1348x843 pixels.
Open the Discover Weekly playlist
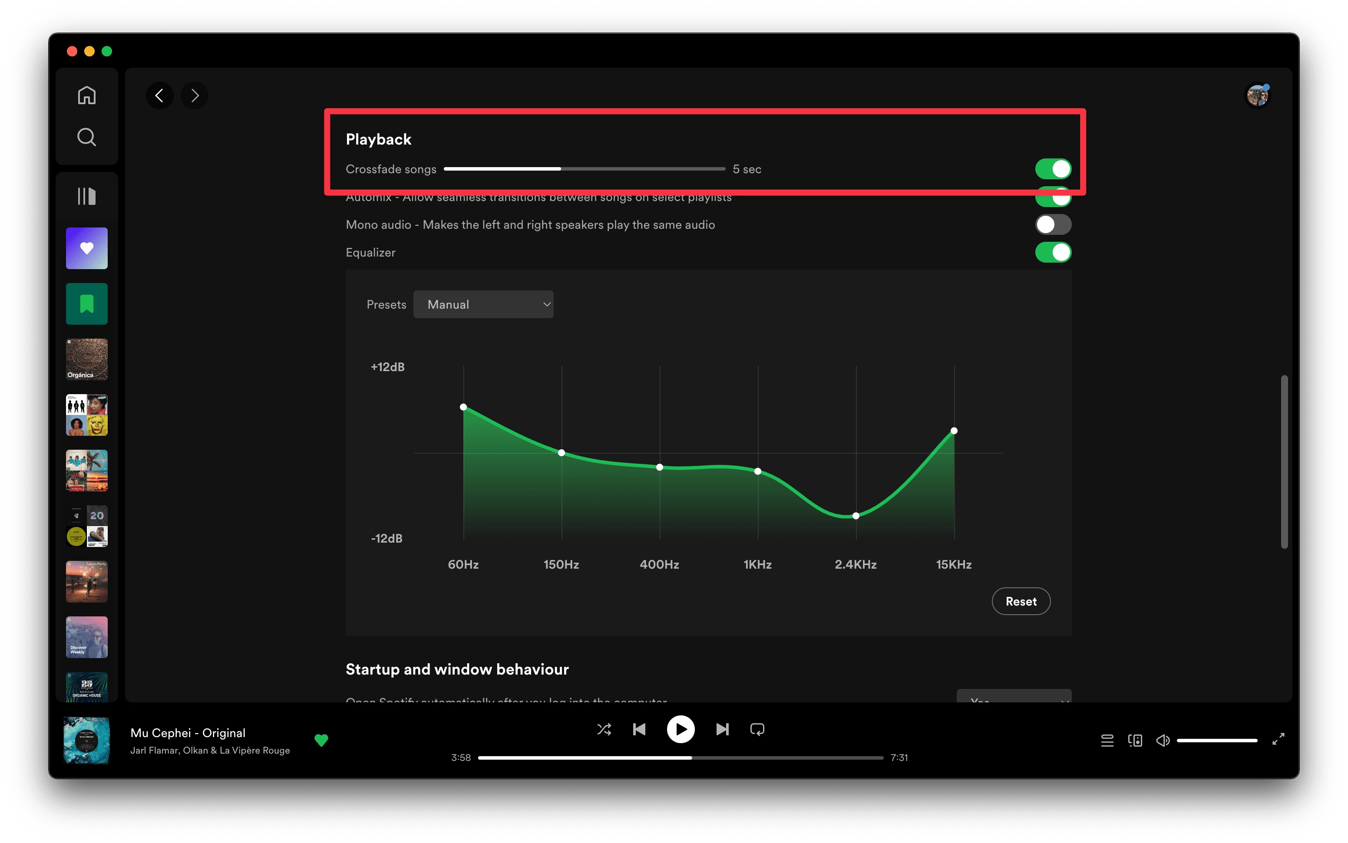coord(86,637)
